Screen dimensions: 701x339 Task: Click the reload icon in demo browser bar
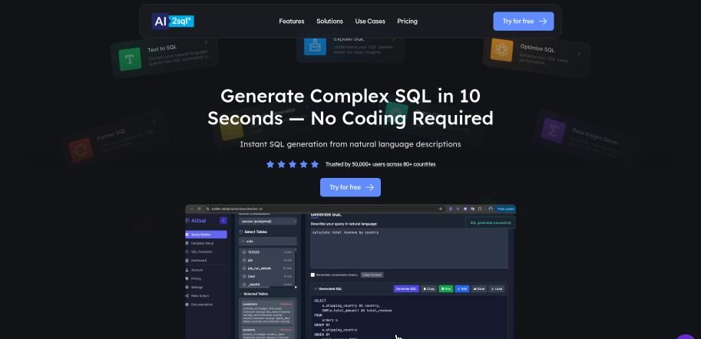[x=199, y=209]
